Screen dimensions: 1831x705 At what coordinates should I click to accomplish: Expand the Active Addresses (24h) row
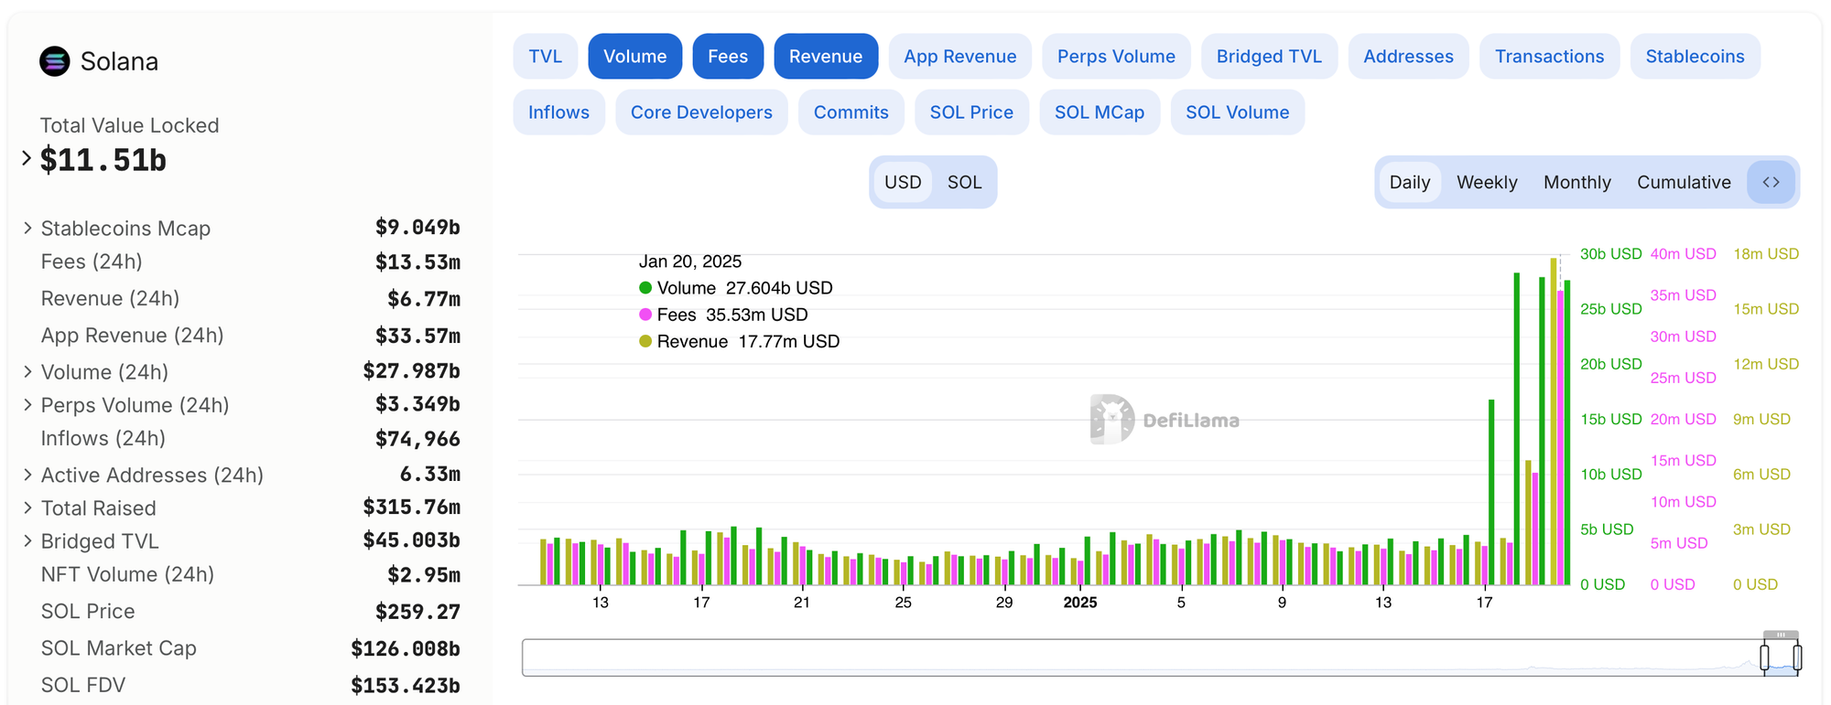coord(27,475)
